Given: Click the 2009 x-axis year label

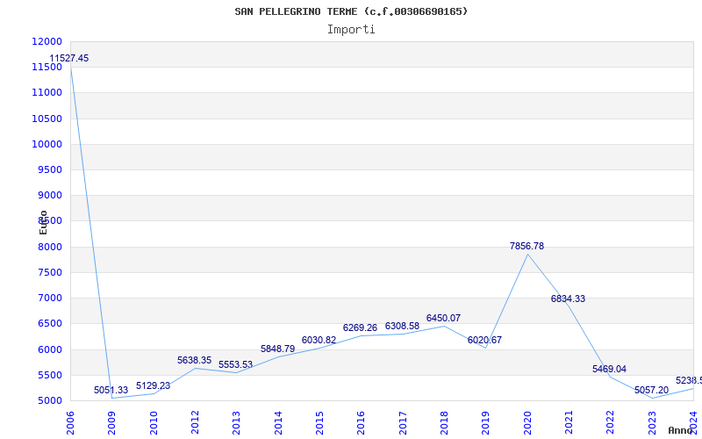Looking at the screenshot, I should [112, 423].
